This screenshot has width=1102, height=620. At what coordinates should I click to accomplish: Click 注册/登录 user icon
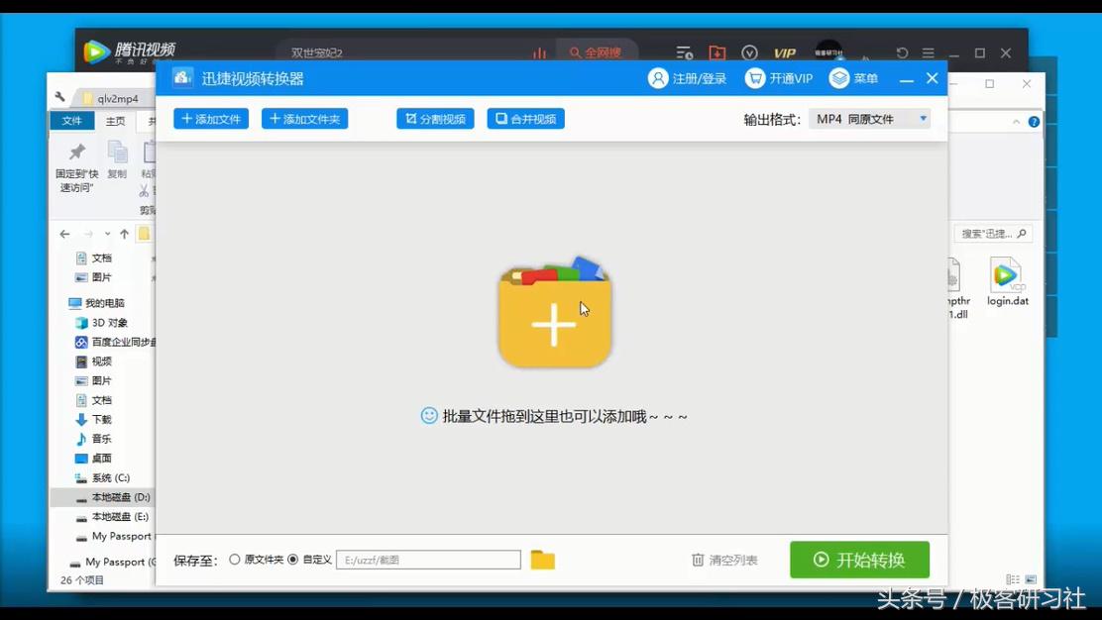[x=658, y=78]
